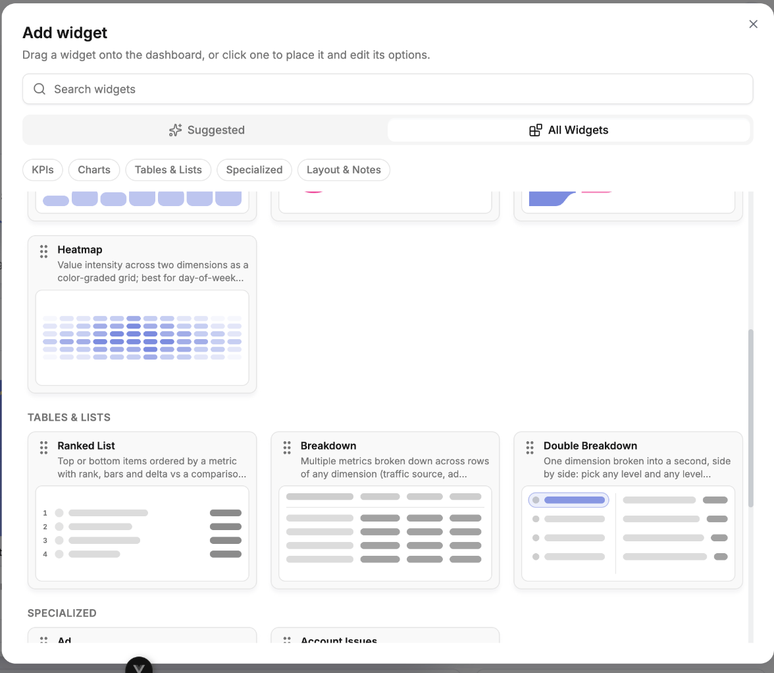Choose the Layout & Notes chip
Screen dimensions: 774x673
pos(344,170)
